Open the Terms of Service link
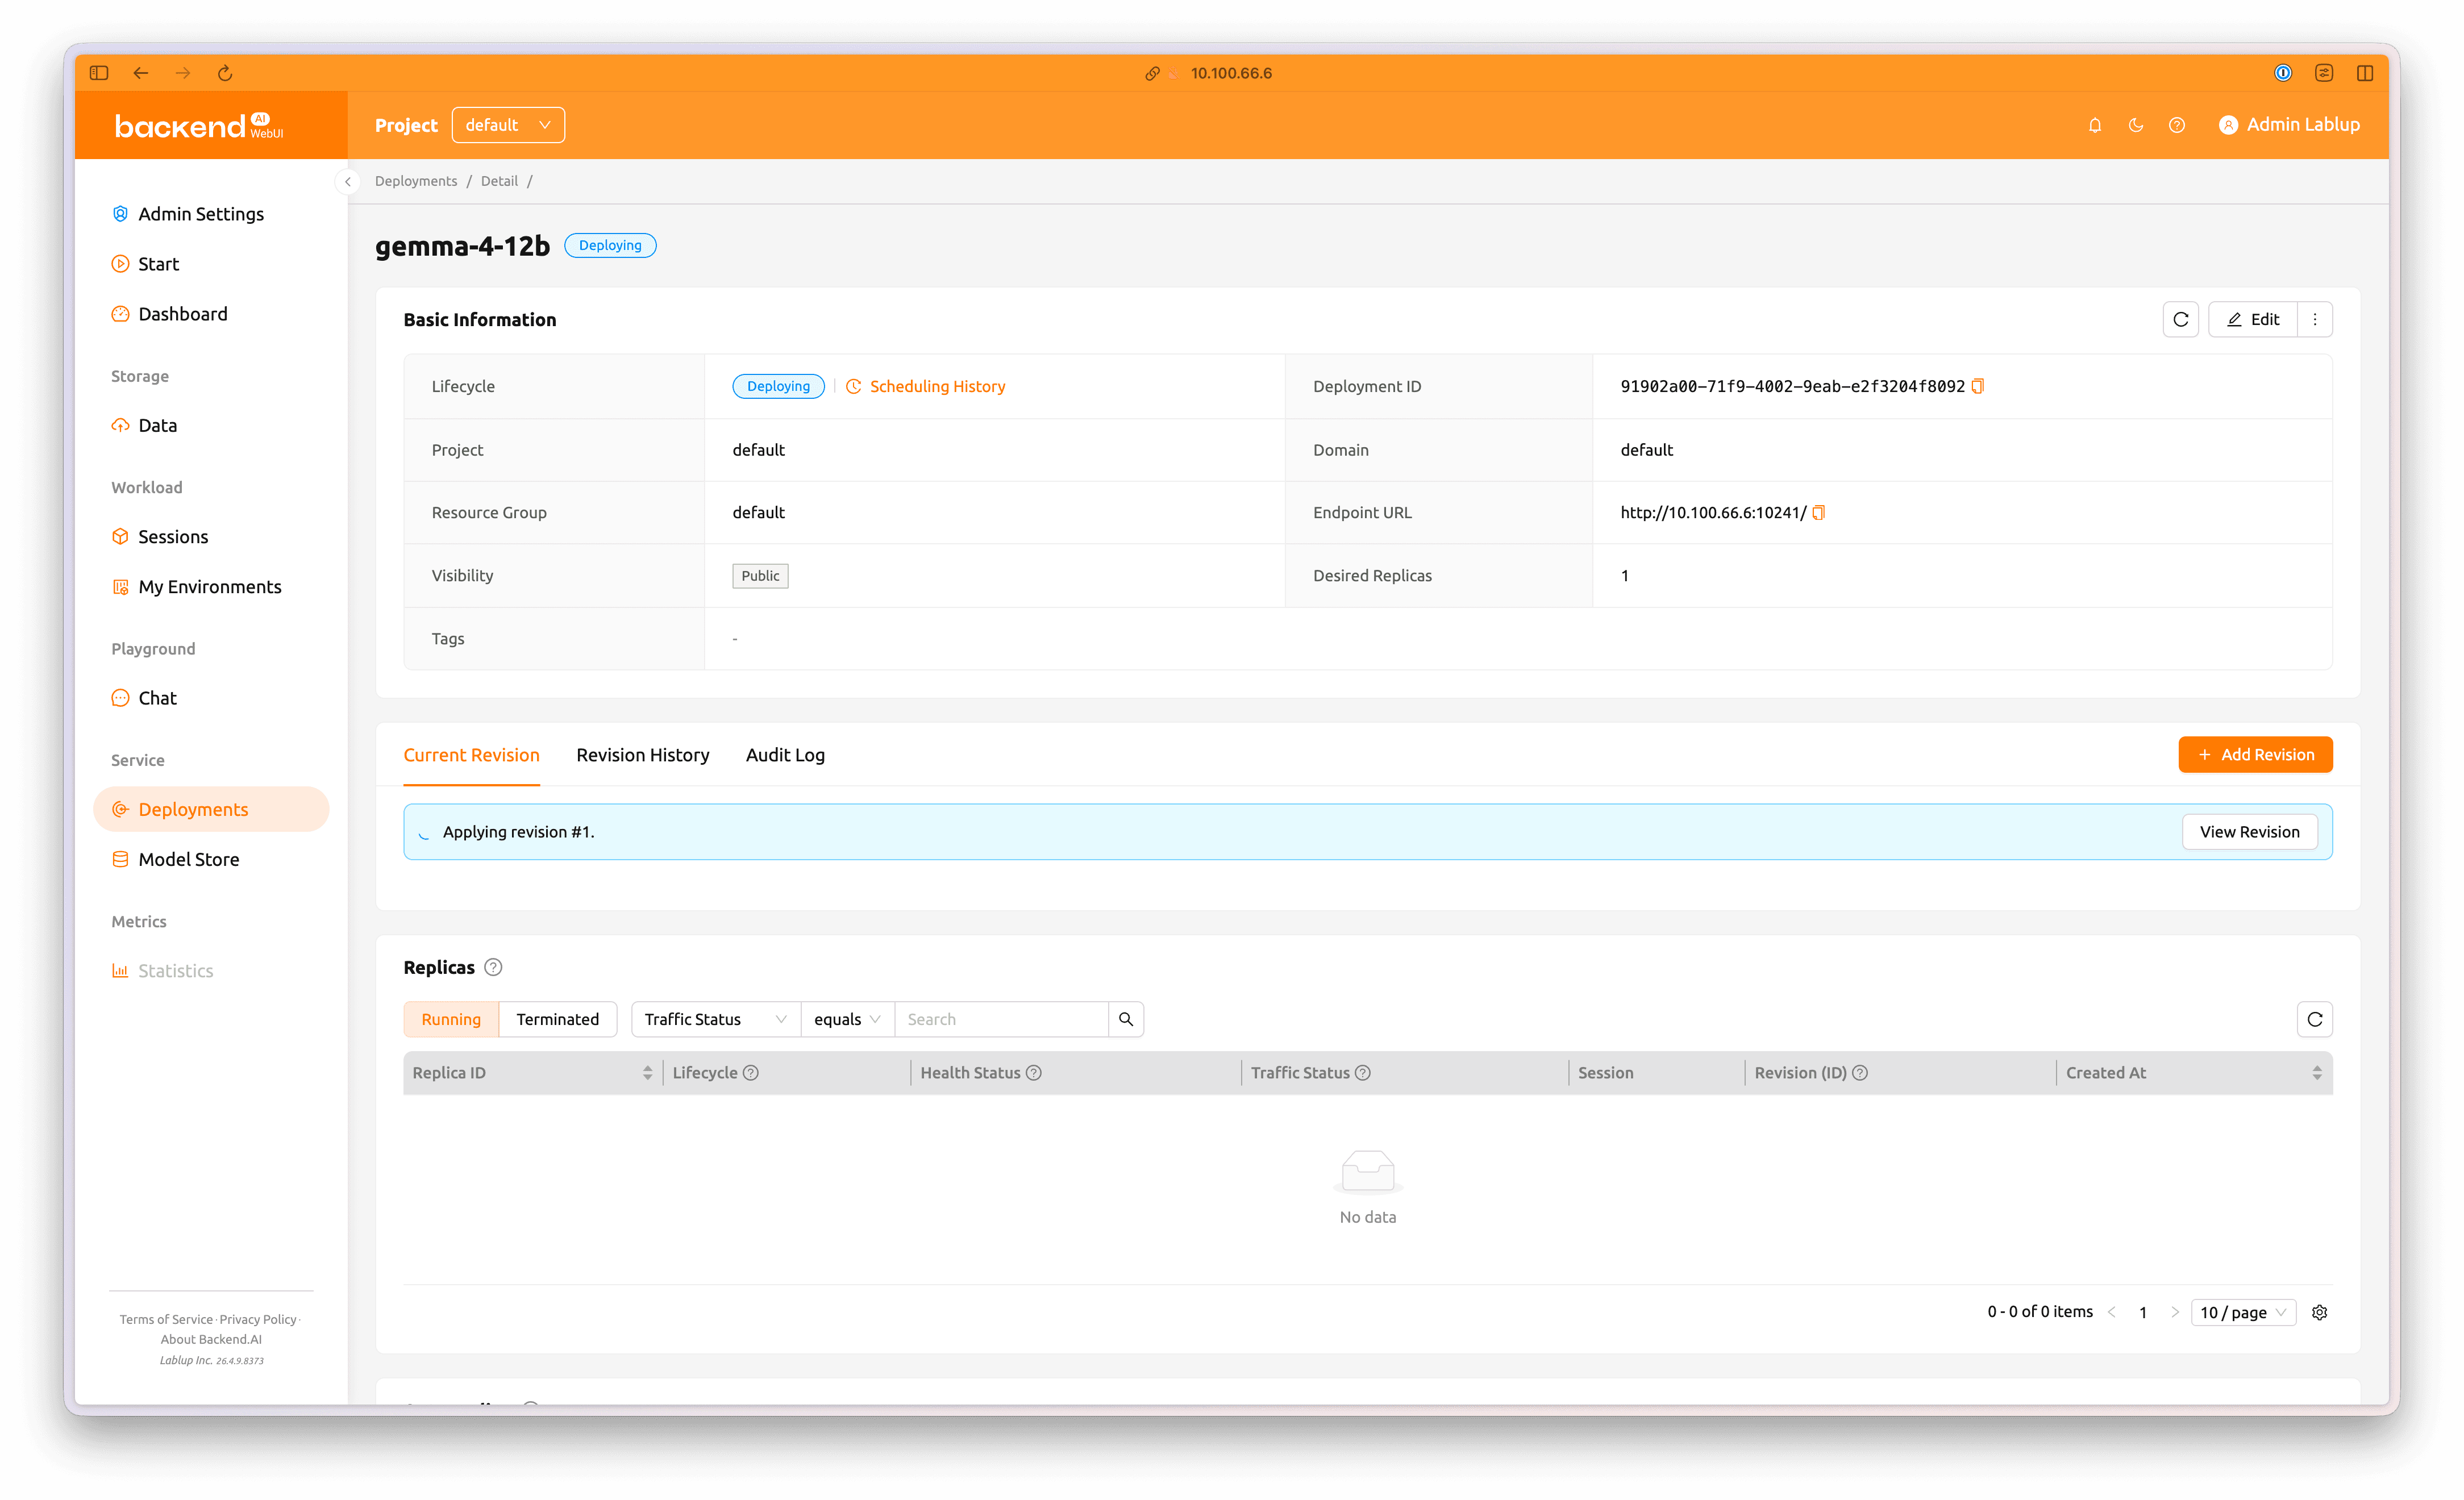The height and width of the screenshot is (1500, 2464). click(166, 1319)
